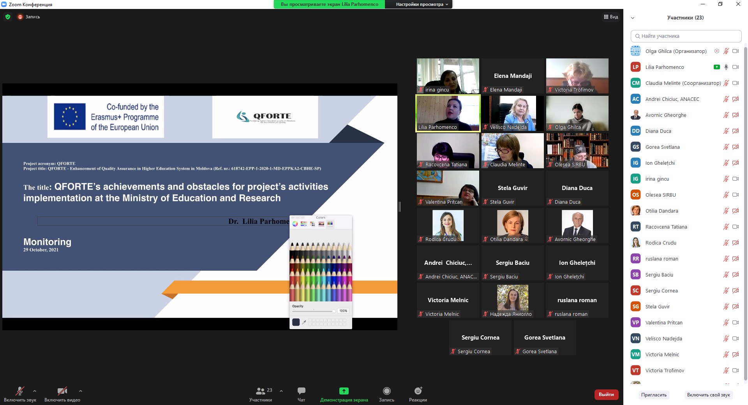This screenshot has height=405, width=748.
Task: Click the green encryption shield icon
Action: click(x=8, y=17)
